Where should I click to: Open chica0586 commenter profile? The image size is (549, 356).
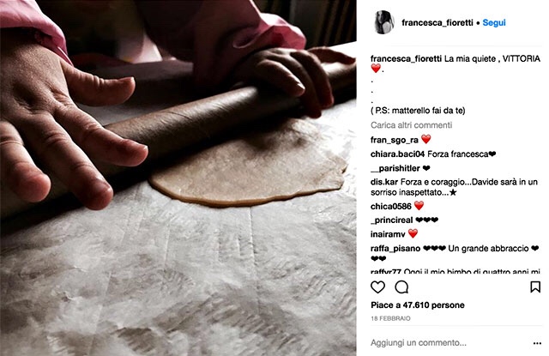pos(391,207)
